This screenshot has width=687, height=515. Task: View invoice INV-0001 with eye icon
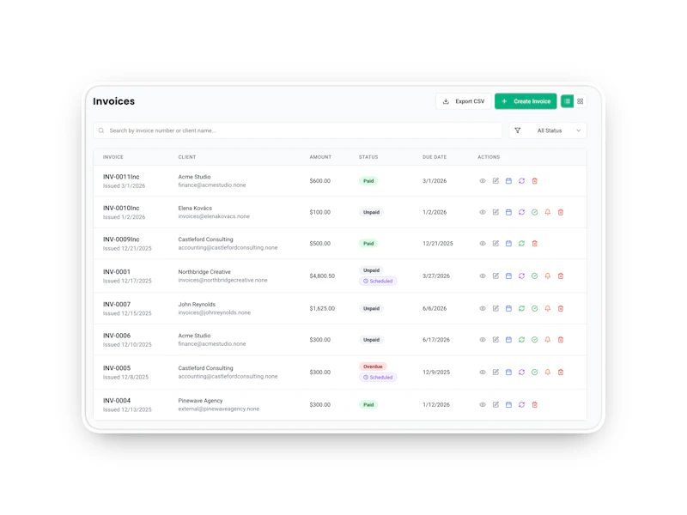[x=483, y=276]
